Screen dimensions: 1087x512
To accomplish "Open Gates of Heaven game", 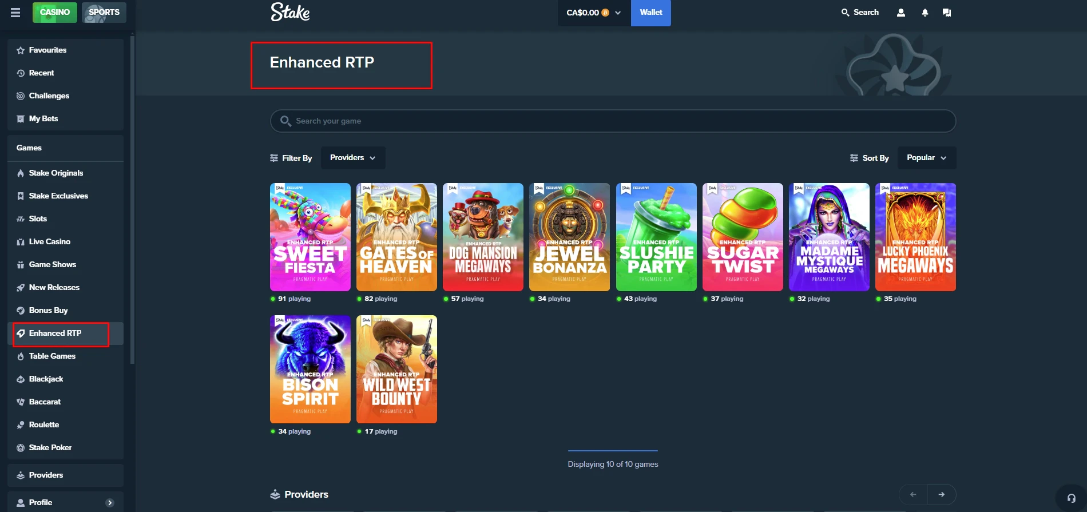I will (x=396, y=237).
